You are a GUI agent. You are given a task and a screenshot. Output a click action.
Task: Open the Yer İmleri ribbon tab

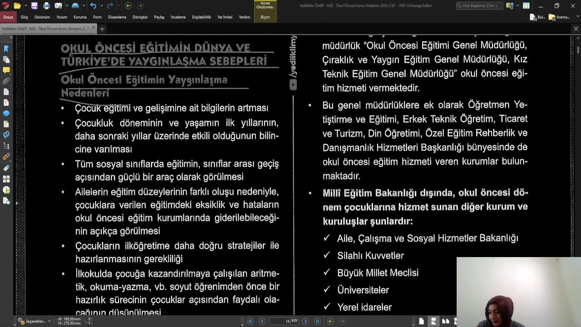tap(225, 17)
